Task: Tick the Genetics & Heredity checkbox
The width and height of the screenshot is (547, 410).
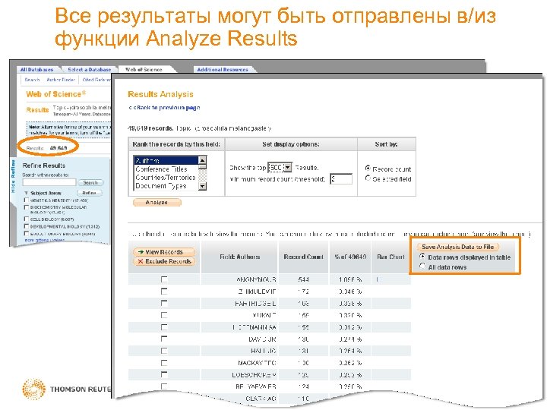Action: click(26, 200)
